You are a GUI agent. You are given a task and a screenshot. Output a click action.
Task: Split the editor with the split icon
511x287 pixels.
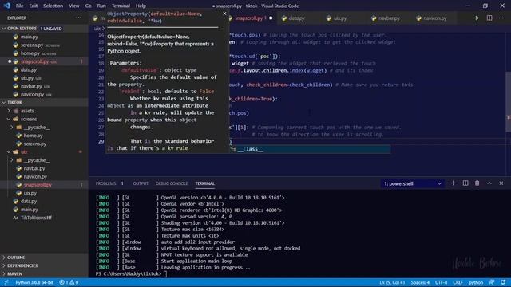coord(489,18)
